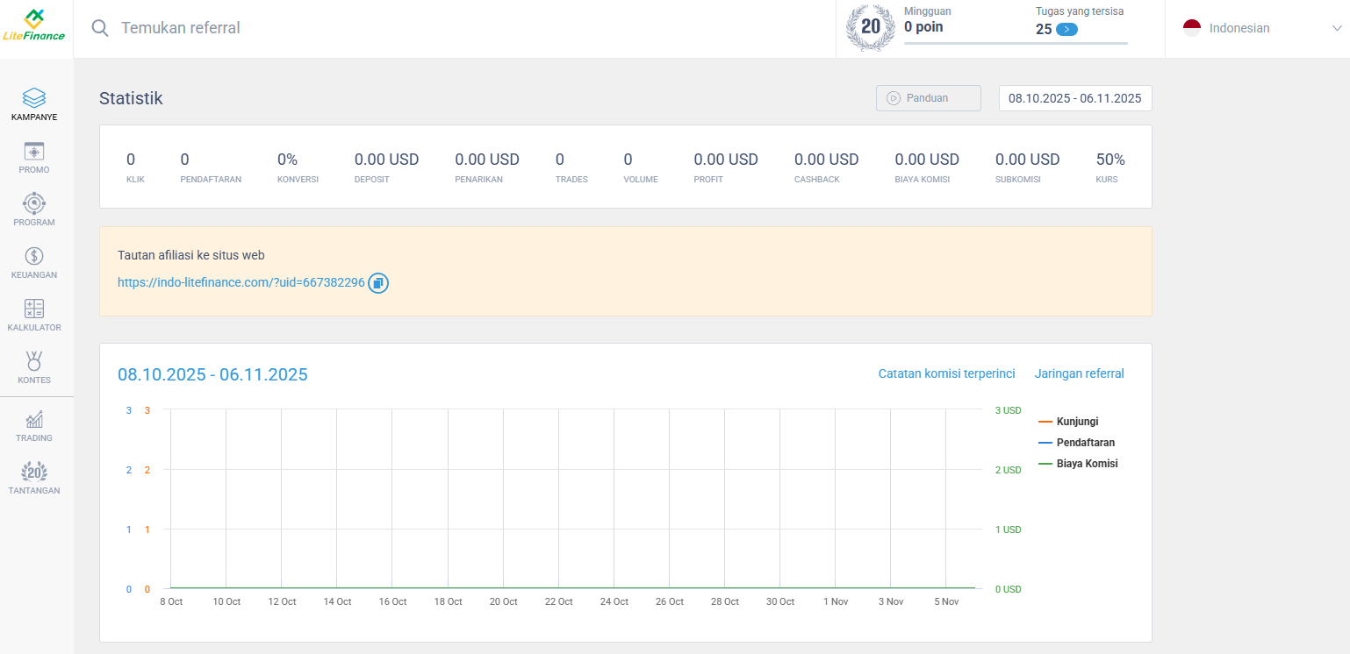Open the indo-litefinance.com affiliate link
Viewport: 1350px width, 654px height.
[x=240, y=282]
